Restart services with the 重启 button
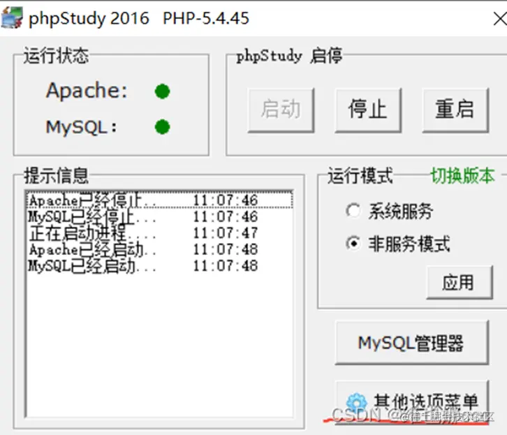Viewport: 507px width, 435px height. (x=455, y=110)
